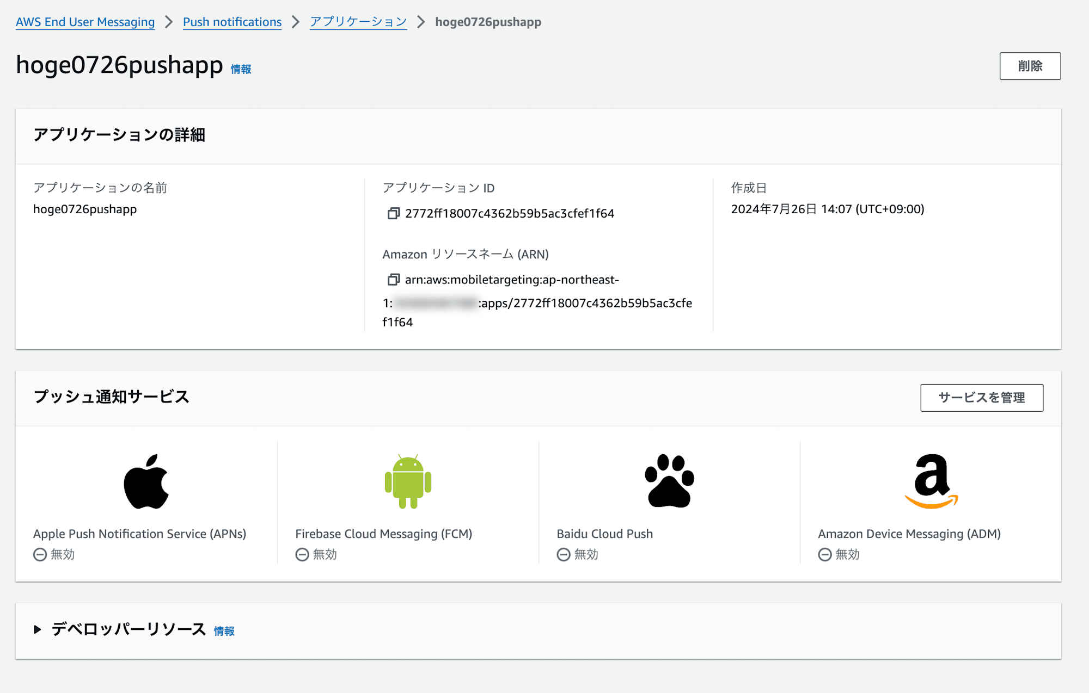Click the application name value hoge0726pushapp
Image resolution: width=1089 pixels, height=693 pixels.
(x=85, y=209)
